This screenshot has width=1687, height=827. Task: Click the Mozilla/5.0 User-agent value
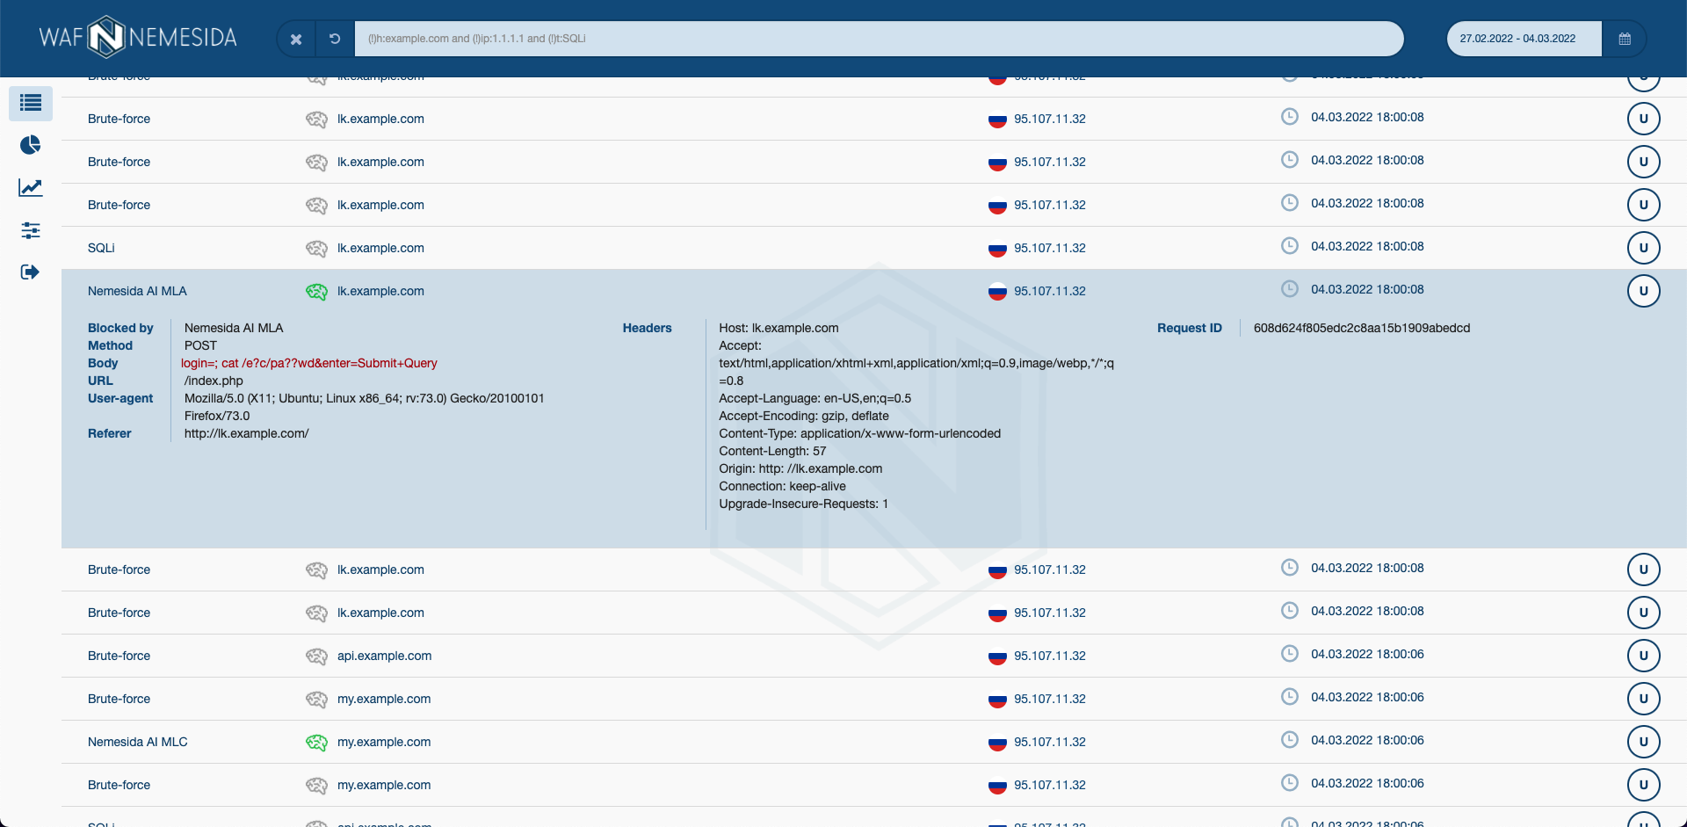pos(365,407)
